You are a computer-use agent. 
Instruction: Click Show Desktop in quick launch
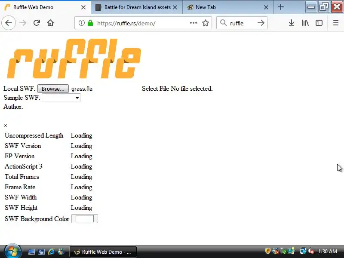coord(31,252)
